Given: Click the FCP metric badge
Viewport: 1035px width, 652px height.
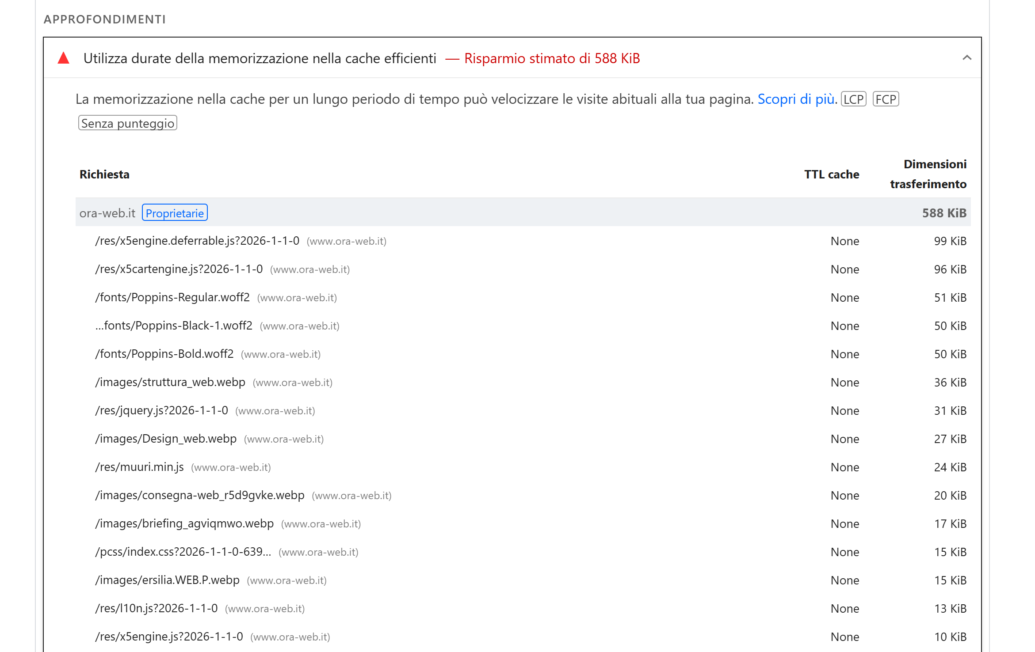Looking at the screenshot, I should pos(886,99).
